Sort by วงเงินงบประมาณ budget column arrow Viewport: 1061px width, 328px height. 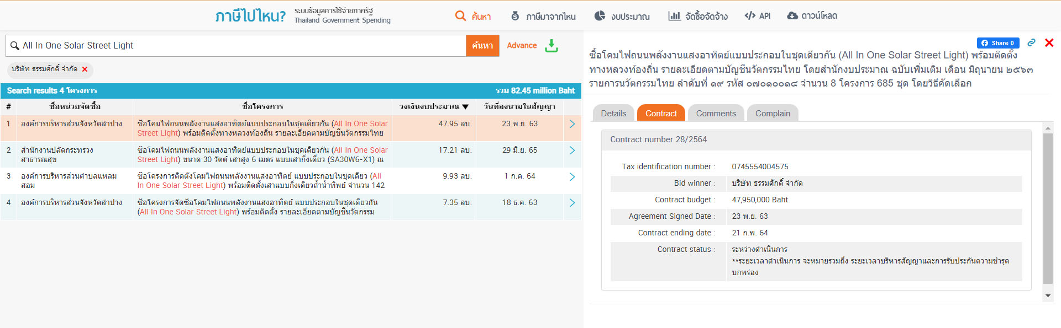pos(465,107)
